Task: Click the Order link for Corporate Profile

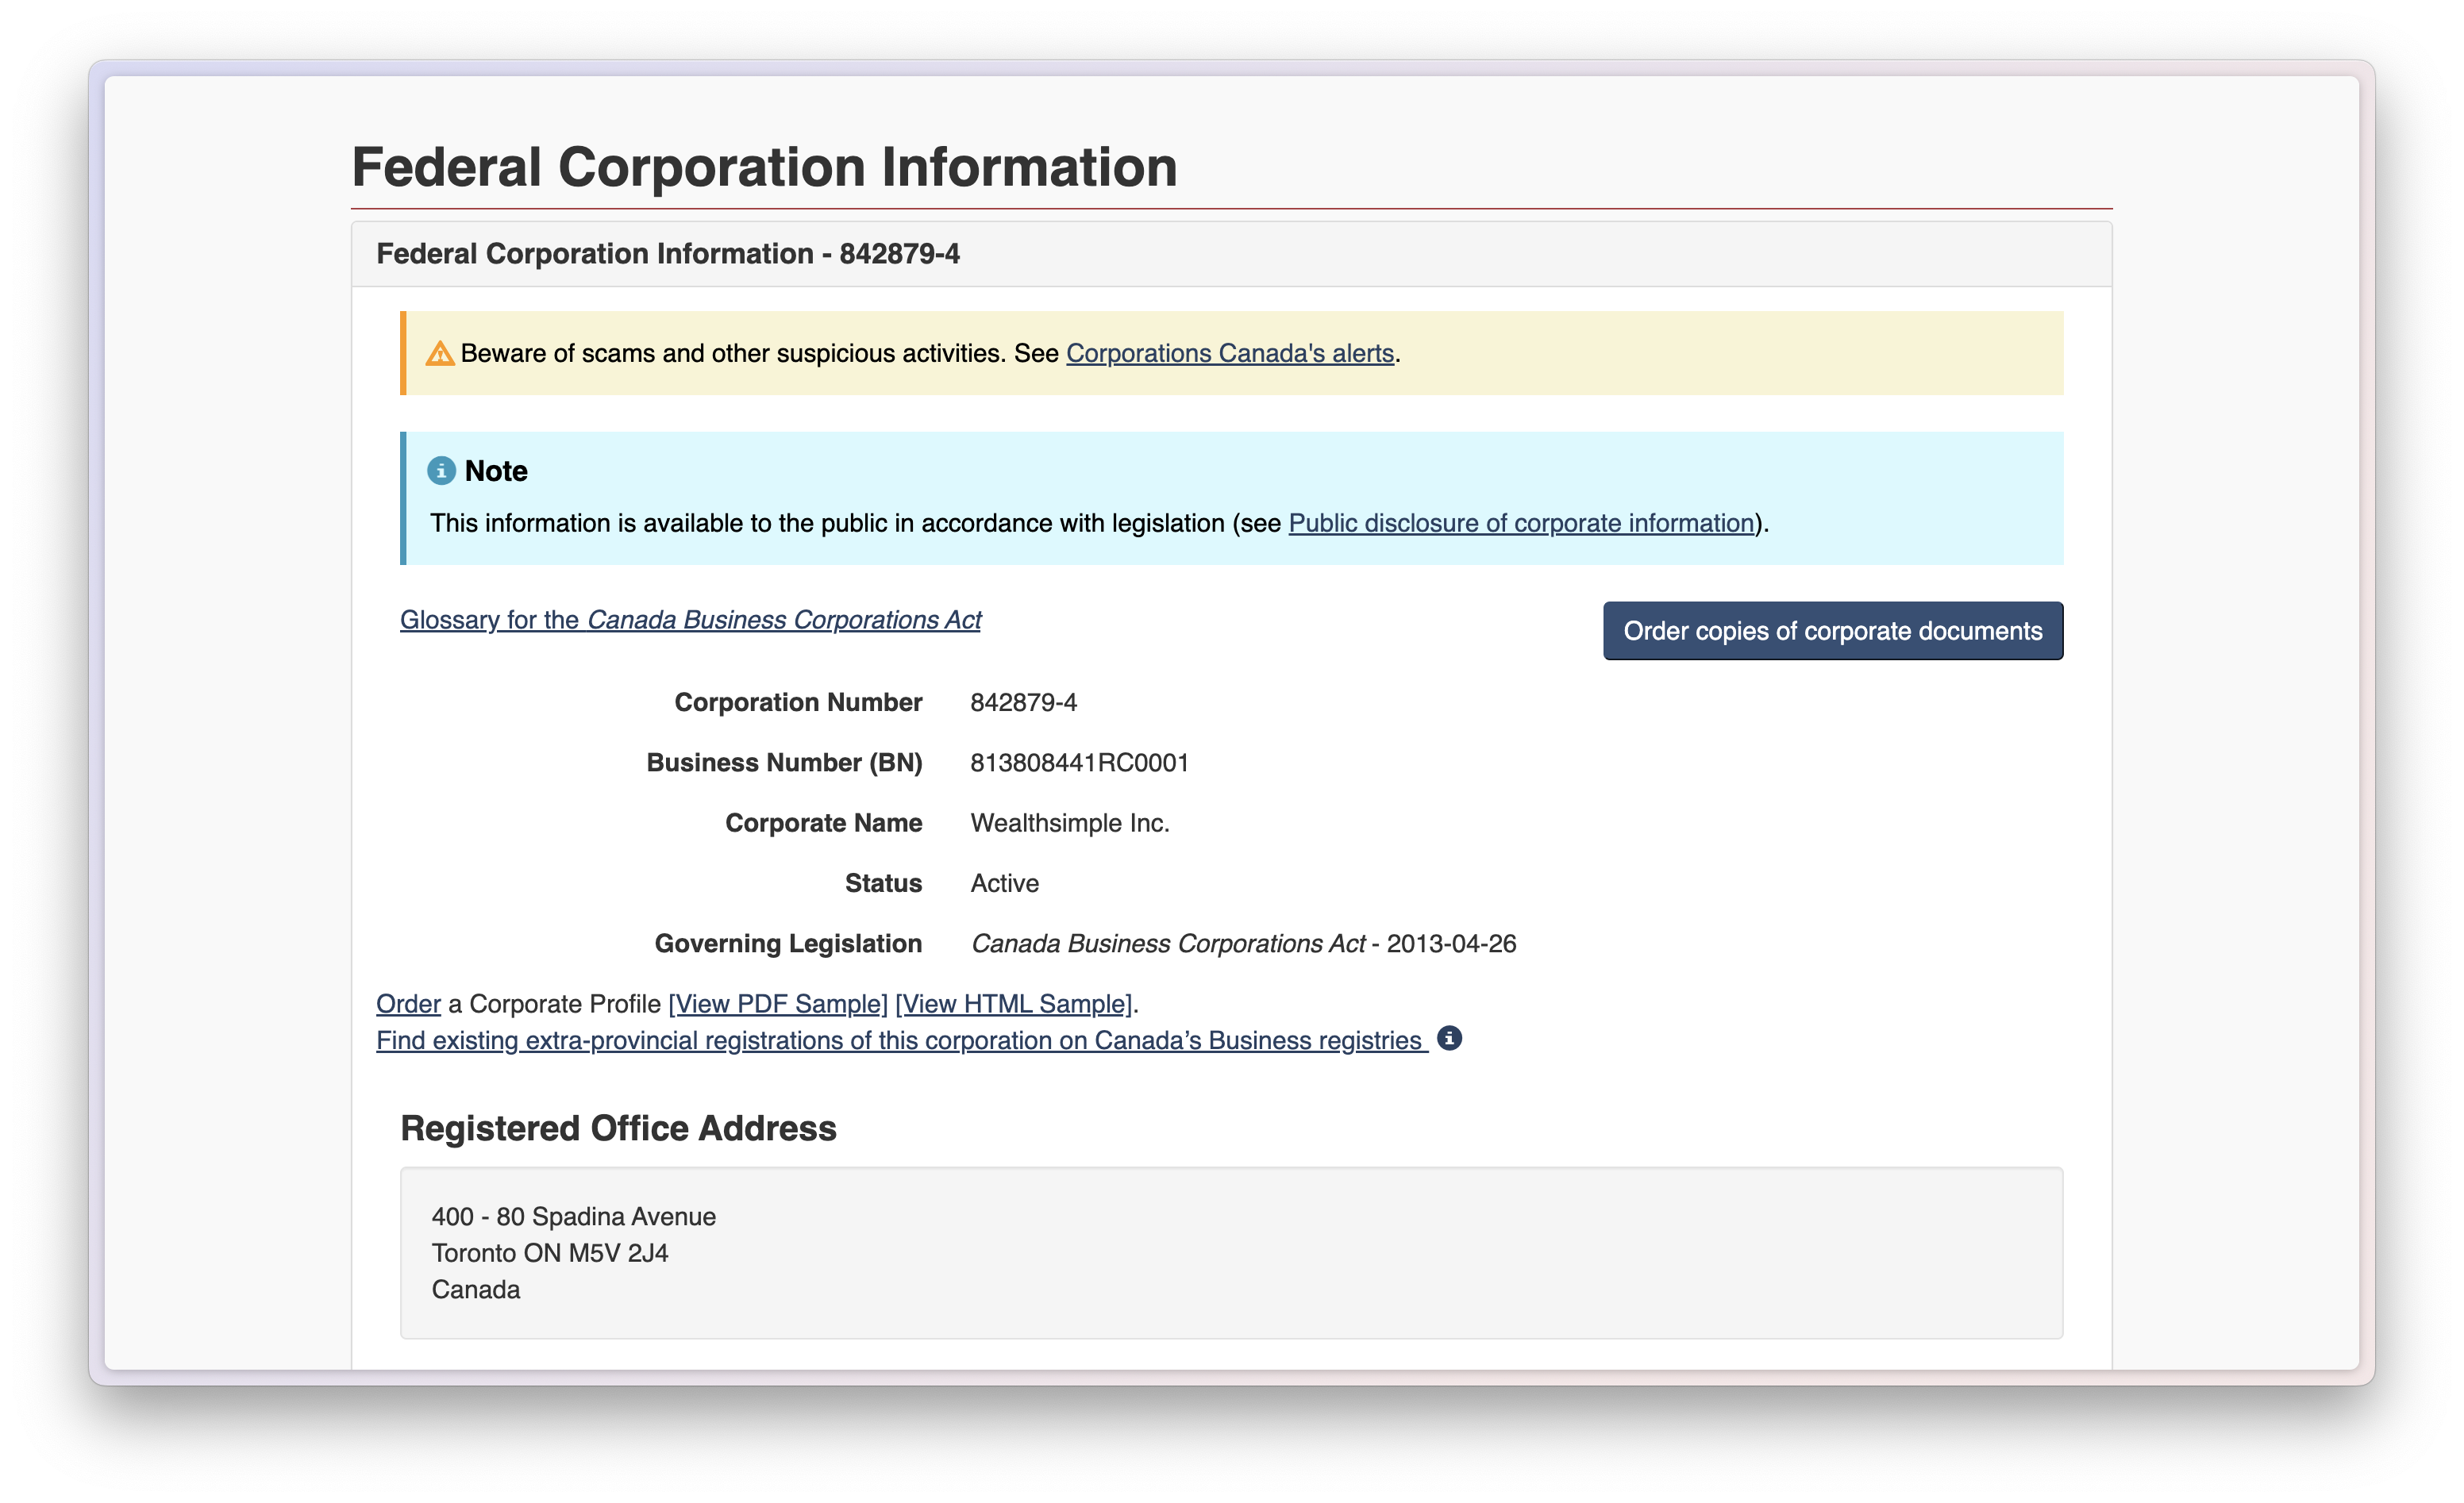Action: pos(408,1004)
